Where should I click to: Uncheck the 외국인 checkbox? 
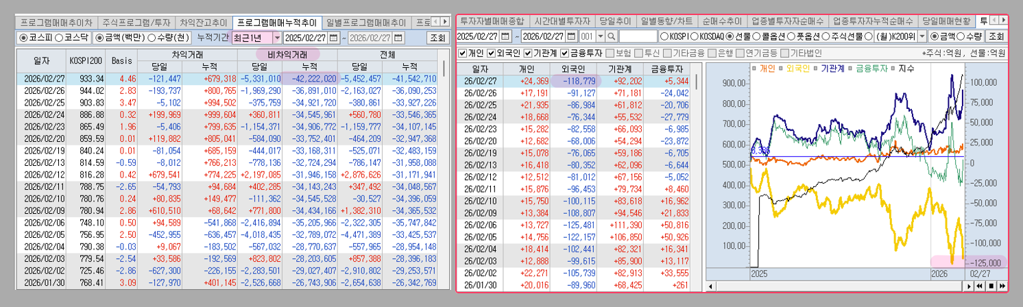click(492, 52)
